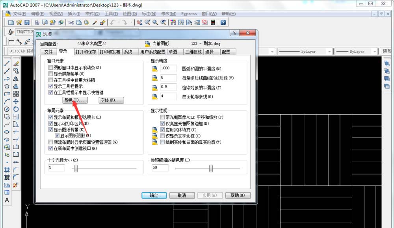Viewport: 394px width, 228px height.
Task: Toggle '显示屏幕菜单' checkbox
Action: tap(50, 74)
